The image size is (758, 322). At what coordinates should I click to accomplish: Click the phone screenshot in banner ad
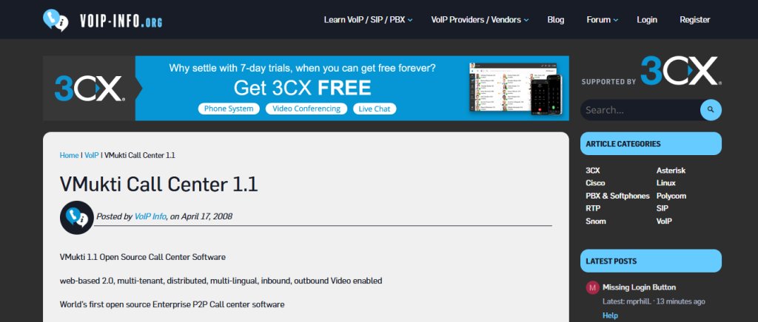pos(546,88)
